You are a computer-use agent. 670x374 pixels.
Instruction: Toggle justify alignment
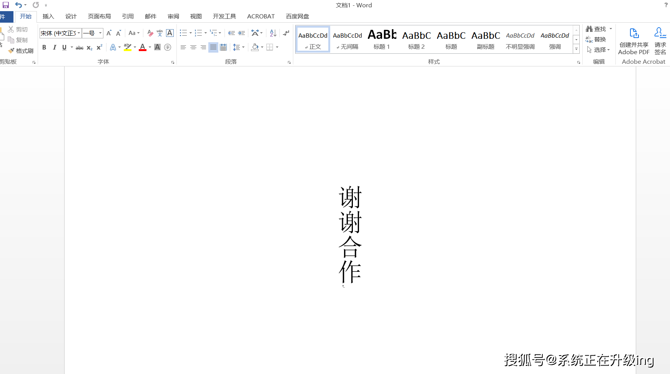(x=213, y=47)
